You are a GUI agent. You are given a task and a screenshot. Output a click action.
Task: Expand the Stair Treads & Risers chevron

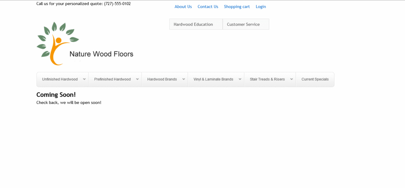(x=291, y=79)
